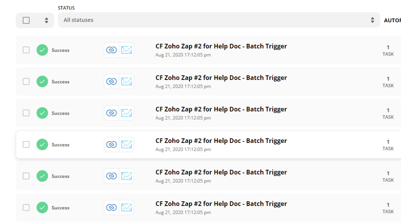Click green Success checkmark icon in first row
This screenshot has width=401, height=224.
point(42,50)
